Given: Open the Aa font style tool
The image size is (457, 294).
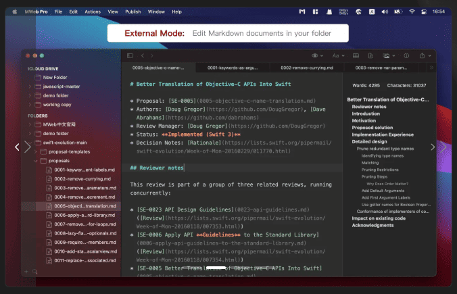Looking at the screenshot, I should [x=335, y=55].
